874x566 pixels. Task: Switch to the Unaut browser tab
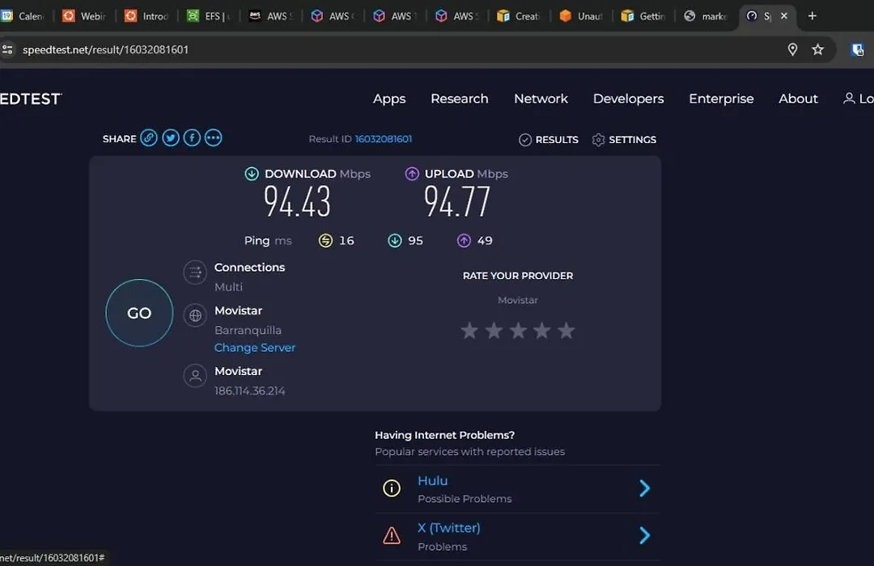(583, 16)
